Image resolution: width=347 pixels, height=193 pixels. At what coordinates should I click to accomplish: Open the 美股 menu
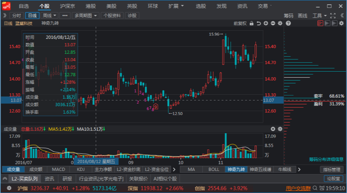(111, 6)
